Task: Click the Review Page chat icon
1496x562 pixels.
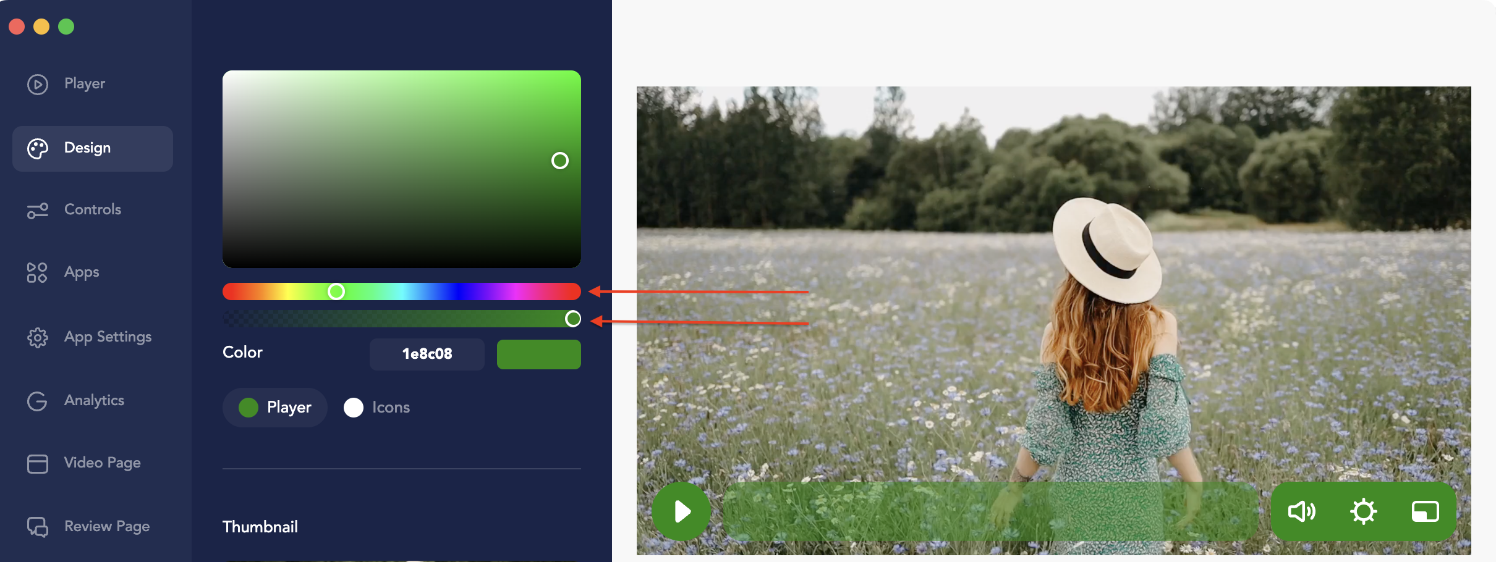Action: pyautogui.click(x=38, y=527)
